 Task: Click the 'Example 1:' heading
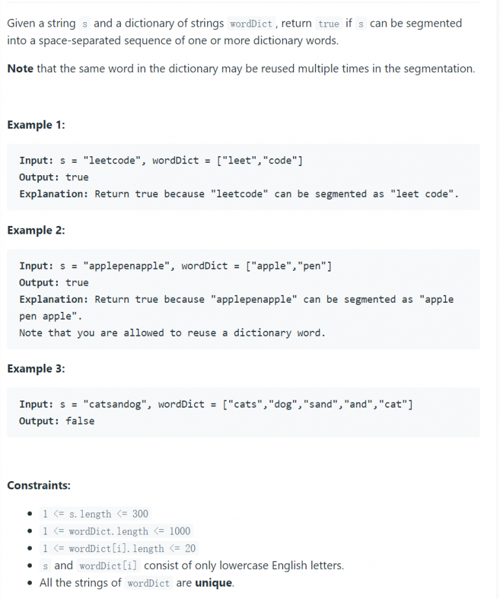point(36,125)
